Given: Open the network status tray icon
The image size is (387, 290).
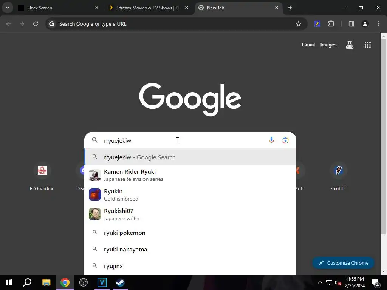Looking at the screenshot, I should (x=329, y=282).
